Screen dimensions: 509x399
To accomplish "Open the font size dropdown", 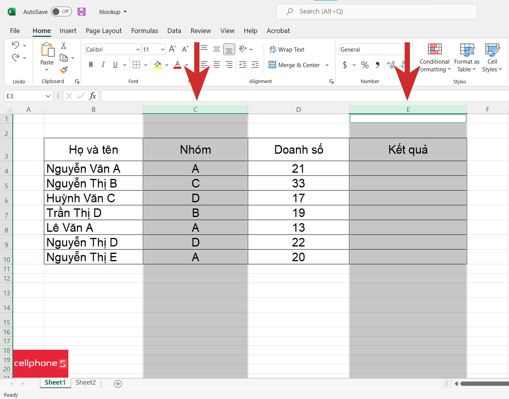I will (x=163, y=50).
